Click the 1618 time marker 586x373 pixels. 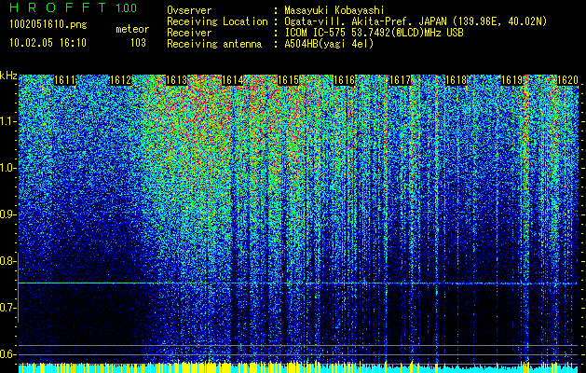click(456, 80)
